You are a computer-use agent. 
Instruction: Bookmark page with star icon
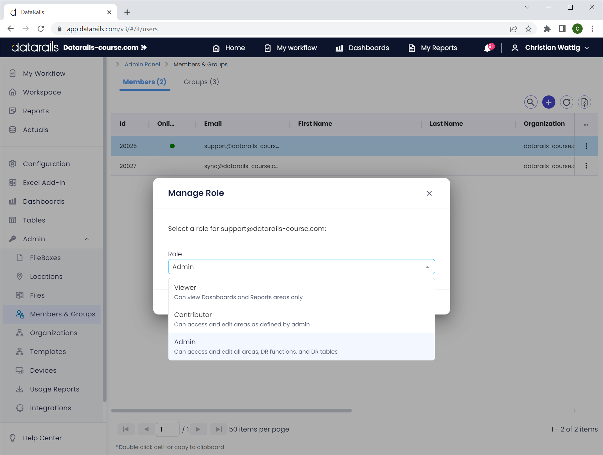pyautogui.click(x=528, y=29)
